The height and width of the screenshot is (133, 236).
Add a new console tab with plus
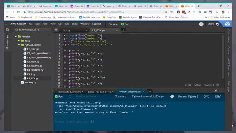(x=150, y=91)
